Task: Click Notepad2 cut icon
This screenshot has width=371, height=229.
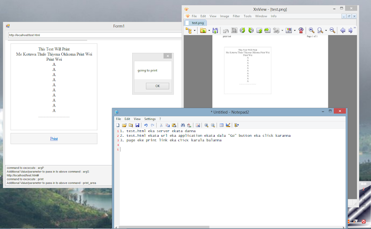Action: 161,125
